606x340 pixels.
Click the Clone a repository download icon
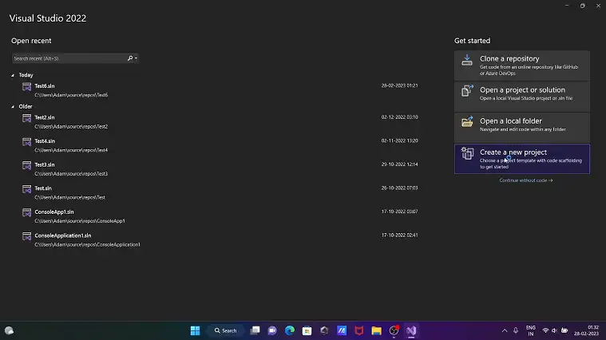pyautogui.click(x=467, y=60)
